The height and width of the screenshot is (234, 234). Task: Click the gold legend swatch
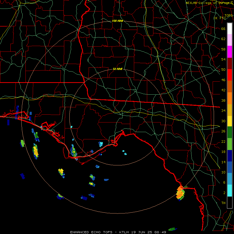point(230,110)
